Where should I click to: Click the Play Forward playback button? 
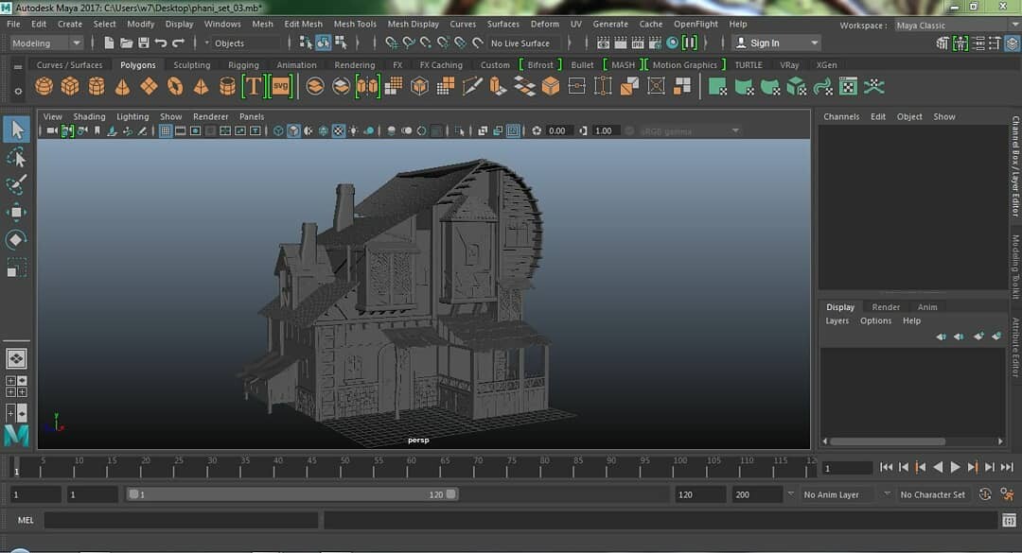[x=957, y=466]
